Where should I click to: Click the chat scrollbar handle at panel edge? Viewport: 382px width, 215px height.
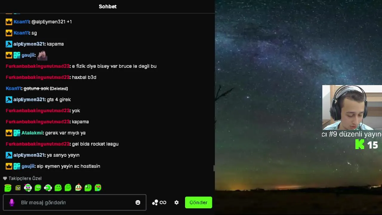[x=214, y=168]
